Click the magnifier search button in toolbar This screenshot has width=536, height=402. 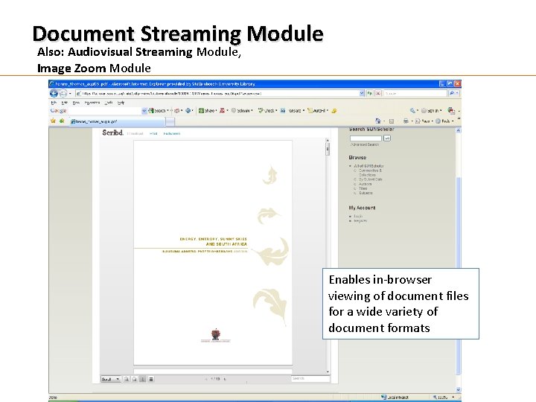[x=452, y=93]
